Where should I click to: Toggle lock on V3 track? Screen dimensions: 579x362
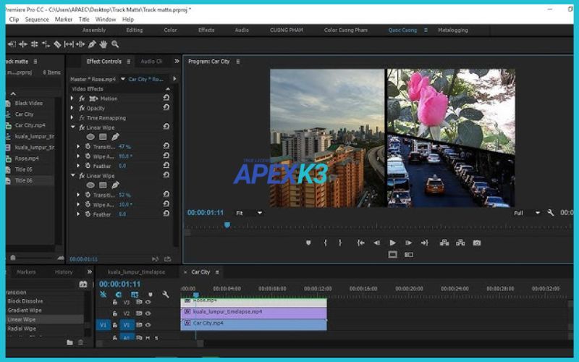tap(115, 302)
